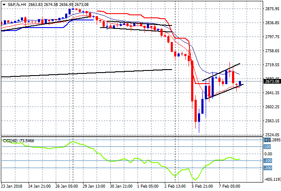Image resolution: width=281 pixels, height=191 pixels.
Task: Click price scale label 2797.75
Action: pyautogui.click(x=272, y=37)
